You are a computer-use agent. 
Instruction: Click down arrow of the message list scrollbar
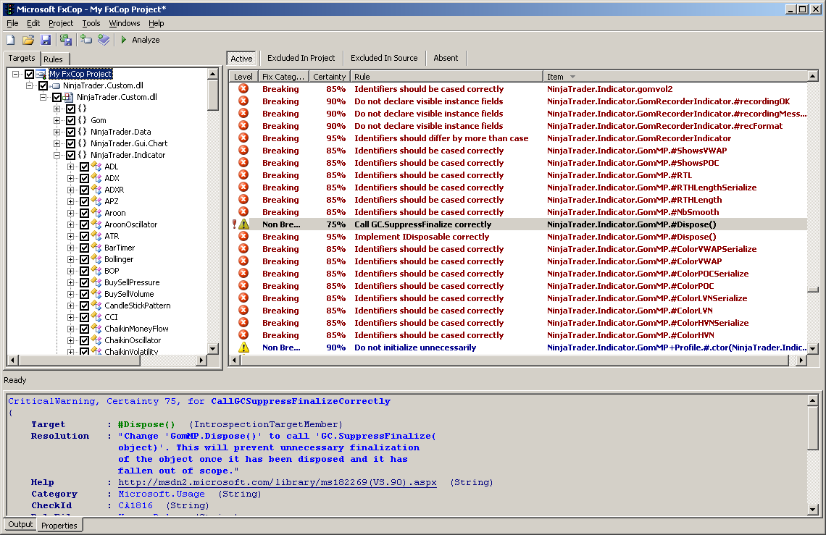coord(813,349)
